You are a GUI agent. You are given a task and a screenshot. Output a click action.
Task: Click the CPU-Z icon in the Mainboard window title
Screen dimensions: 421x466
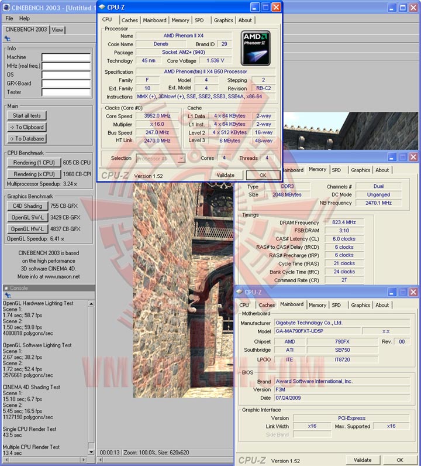click(239, 292)
